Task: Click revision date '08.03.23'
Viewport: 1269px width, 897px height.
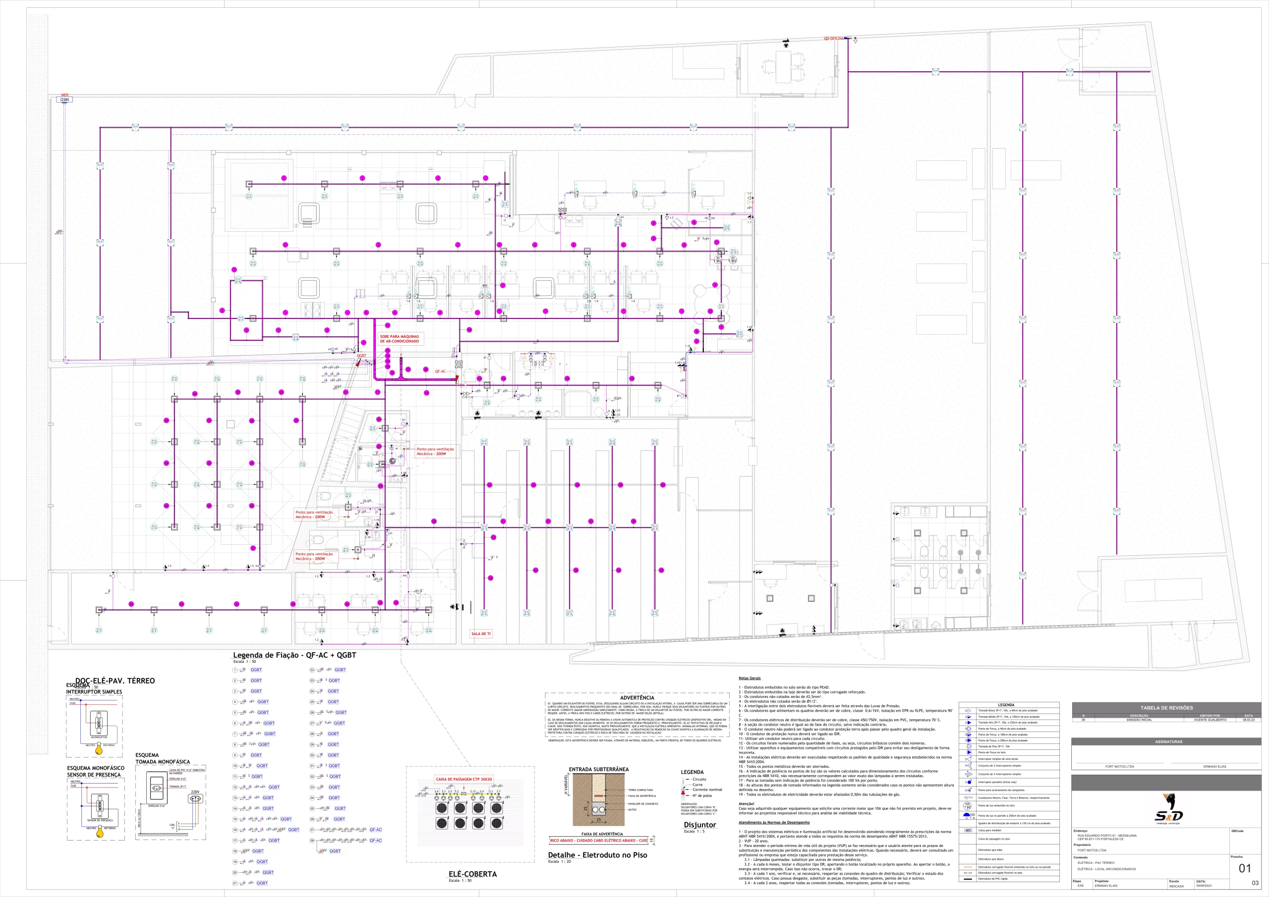Action: (x=1249, y=720)
